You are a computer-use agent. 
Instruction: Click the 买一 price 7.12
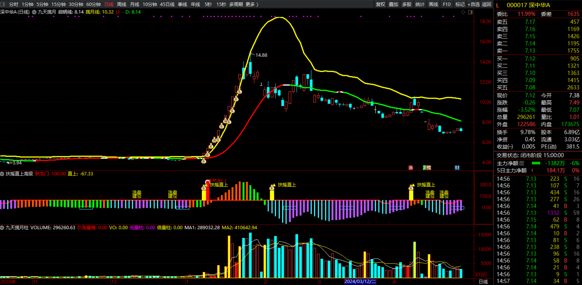(x=530, y=59)
